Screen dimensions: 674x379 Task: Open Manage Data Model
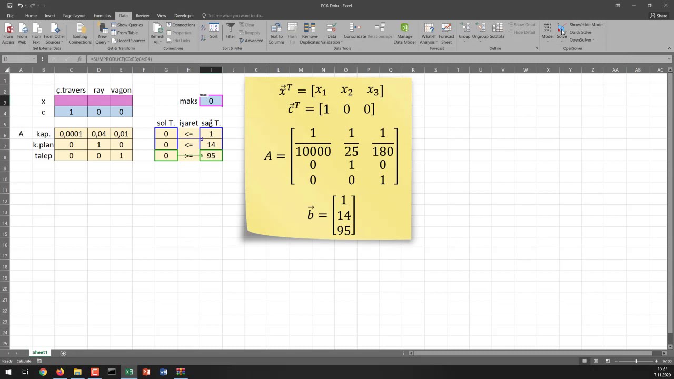click(404, 34)
